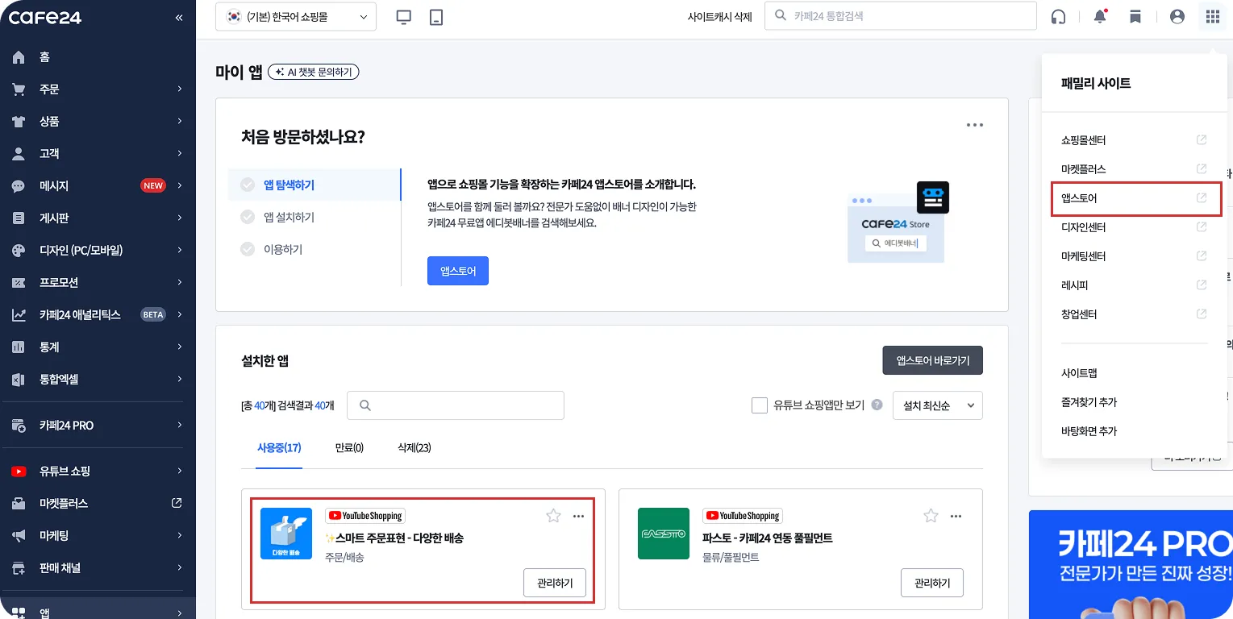The image size is (1233, 619).
Task: Open options menu of 처음 방문하셨나요 card
Action: point(975,125)
